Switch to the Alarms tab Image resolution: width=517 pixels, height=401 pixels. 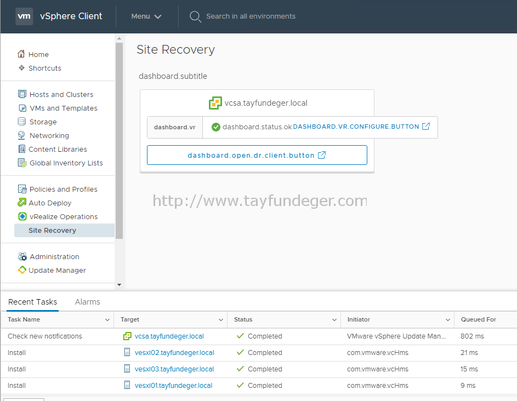click(x=87, y=302)
